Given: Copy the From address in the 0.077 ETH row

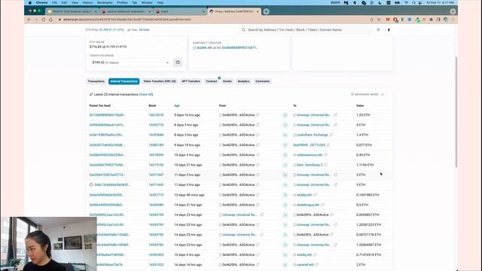Looking at the screenshot, I should tap(258, 145).
